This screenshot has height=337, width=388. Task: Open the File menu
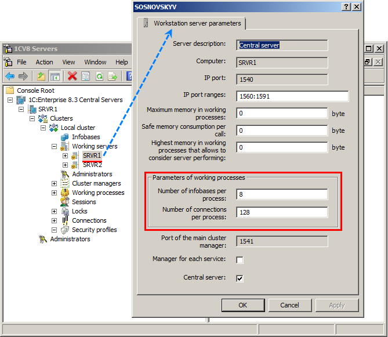tap(21, 62)
